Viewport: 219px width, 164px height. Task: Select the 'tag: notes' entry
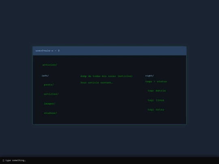pos(156,110)
